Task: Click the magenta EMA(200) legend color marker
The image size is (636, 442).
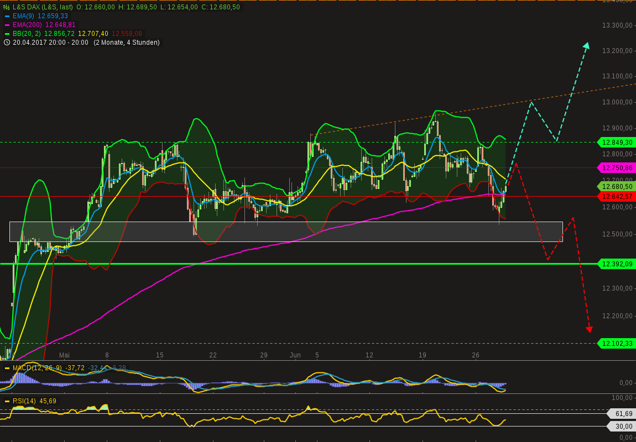Action: click(7, 25)
